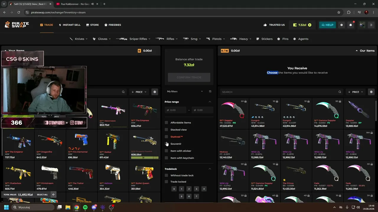Screen dimensions: 378x212
Task: Click the minimum price range field
Action: click(176, 110)
